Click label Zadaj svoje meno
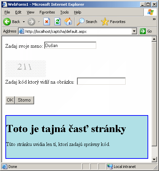159x171 pixels. click(x=24, y=46)
